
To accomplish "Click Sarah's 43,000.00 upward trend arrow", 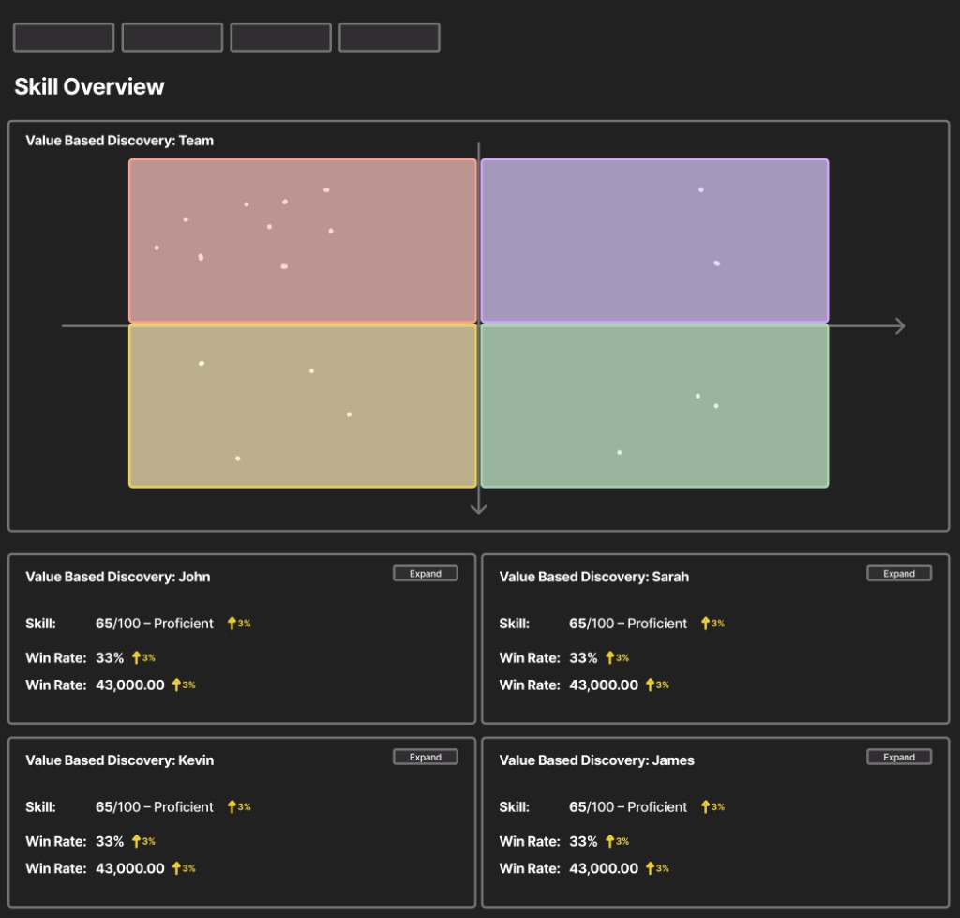I will (x=651, y=685).
